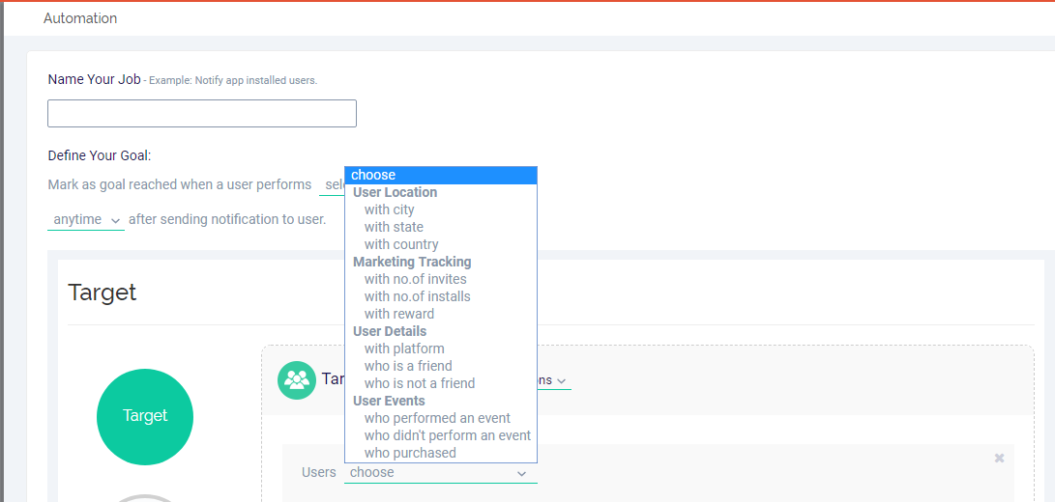Click the target users group icon
The width and height of the screenshot is (1055, 502).
297,380
